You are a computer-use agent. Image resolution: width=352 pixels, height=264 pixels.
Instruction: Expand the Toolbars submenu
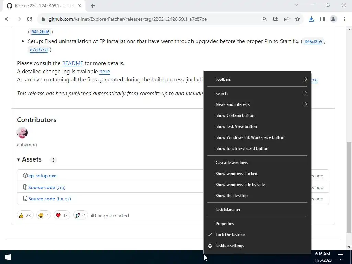point(257,79)
